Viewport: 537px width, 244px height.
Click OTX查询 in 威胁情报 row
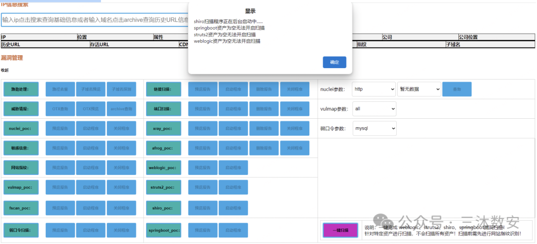pos(60,109)
